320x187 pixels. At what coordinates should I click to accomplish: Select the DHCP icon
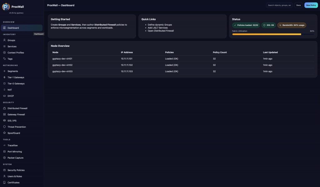pos(4,96)
